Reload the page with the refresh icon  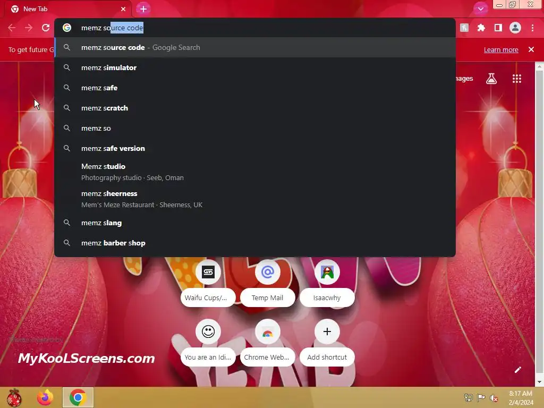[x=46, y=28]
